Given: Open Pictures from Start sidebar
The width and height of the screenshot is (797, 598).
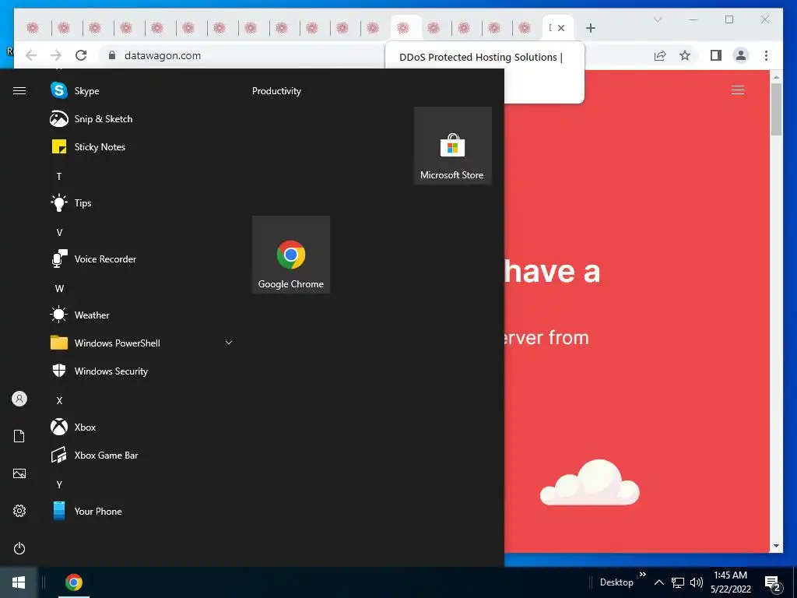Looking at the screenshot, I should [x=19, y=473].
